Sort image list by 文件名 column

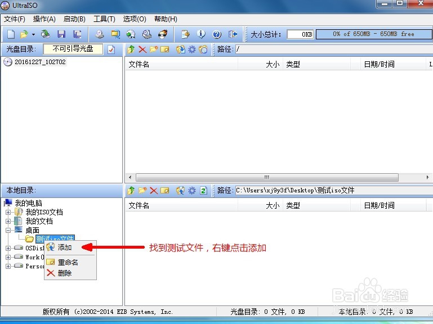coord(182,64)
